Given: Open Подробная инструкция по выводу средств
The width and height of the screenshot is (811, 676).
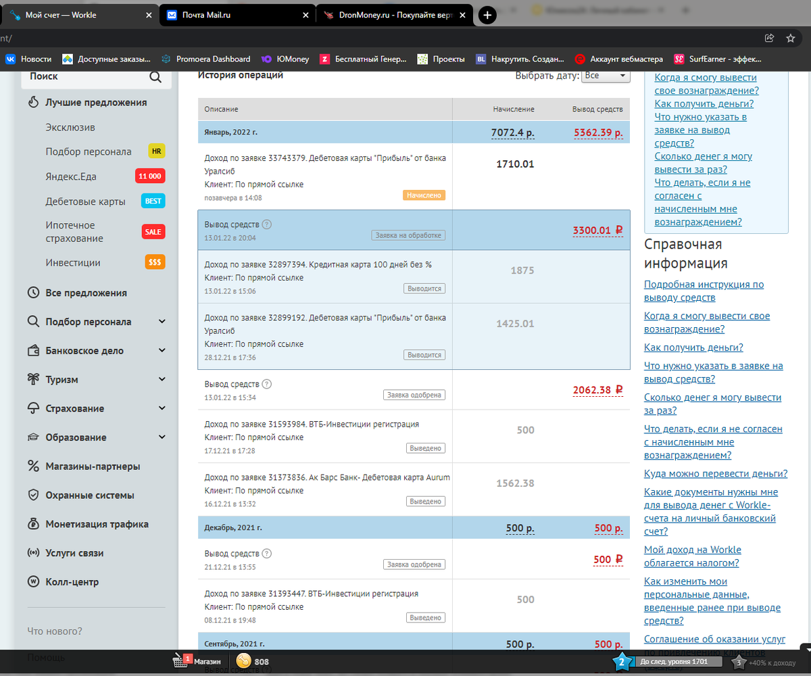Looking at the screenshot, I should click(x=704, y=291).
